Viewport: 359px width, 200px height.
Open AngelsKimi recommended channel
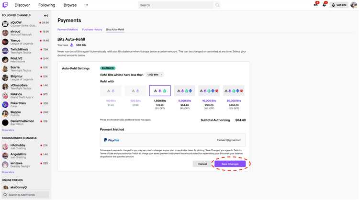click(25, 156)
